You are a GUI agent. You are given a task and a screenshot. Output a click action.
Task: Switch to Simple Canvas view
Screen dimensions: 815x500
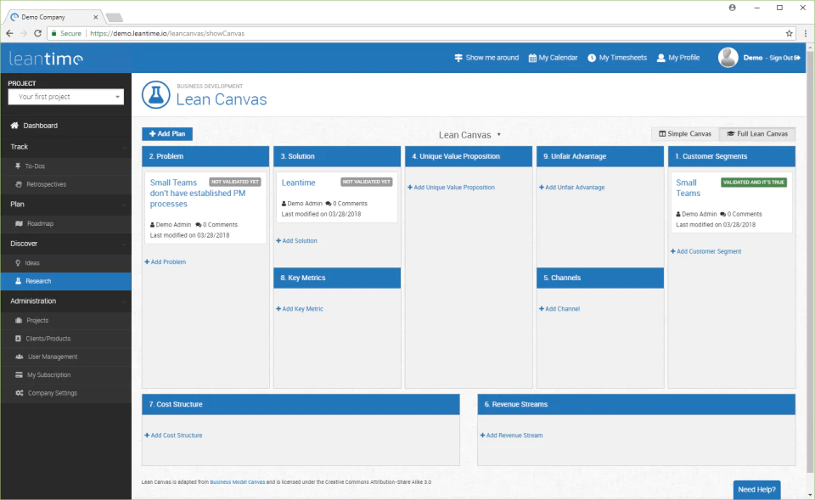685,133
